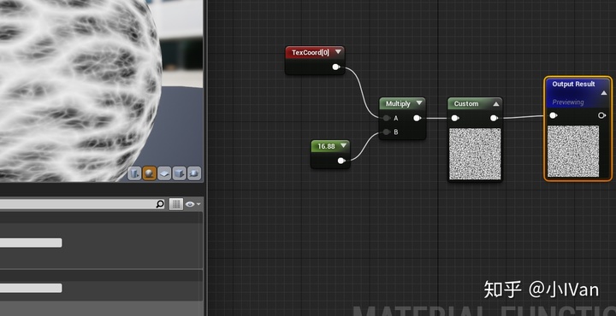Collapse the Multiply node with its arrow
Viewport: 616px width, 316px height.
point(418,103)
